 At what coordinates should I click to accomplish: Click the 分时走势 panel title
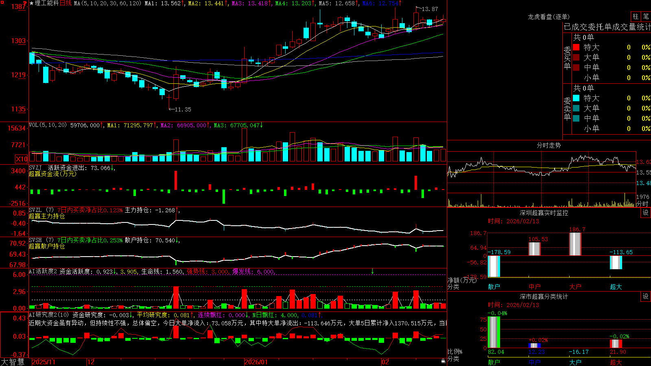tap(548, 145)
